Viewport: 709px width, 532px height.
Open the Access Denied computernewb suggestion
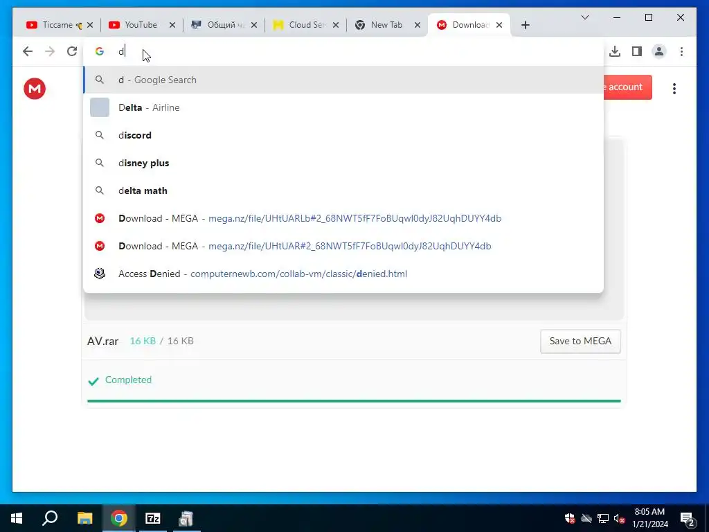coord(343,273)
